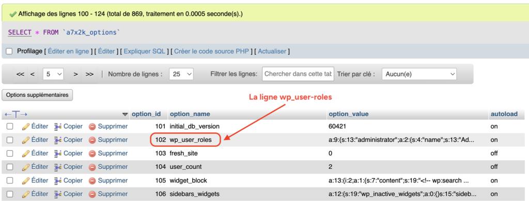Click the option_value cell of wp_user_roles
The width and height of the screenshot is (529, 201).
click(x=401, y=140)
